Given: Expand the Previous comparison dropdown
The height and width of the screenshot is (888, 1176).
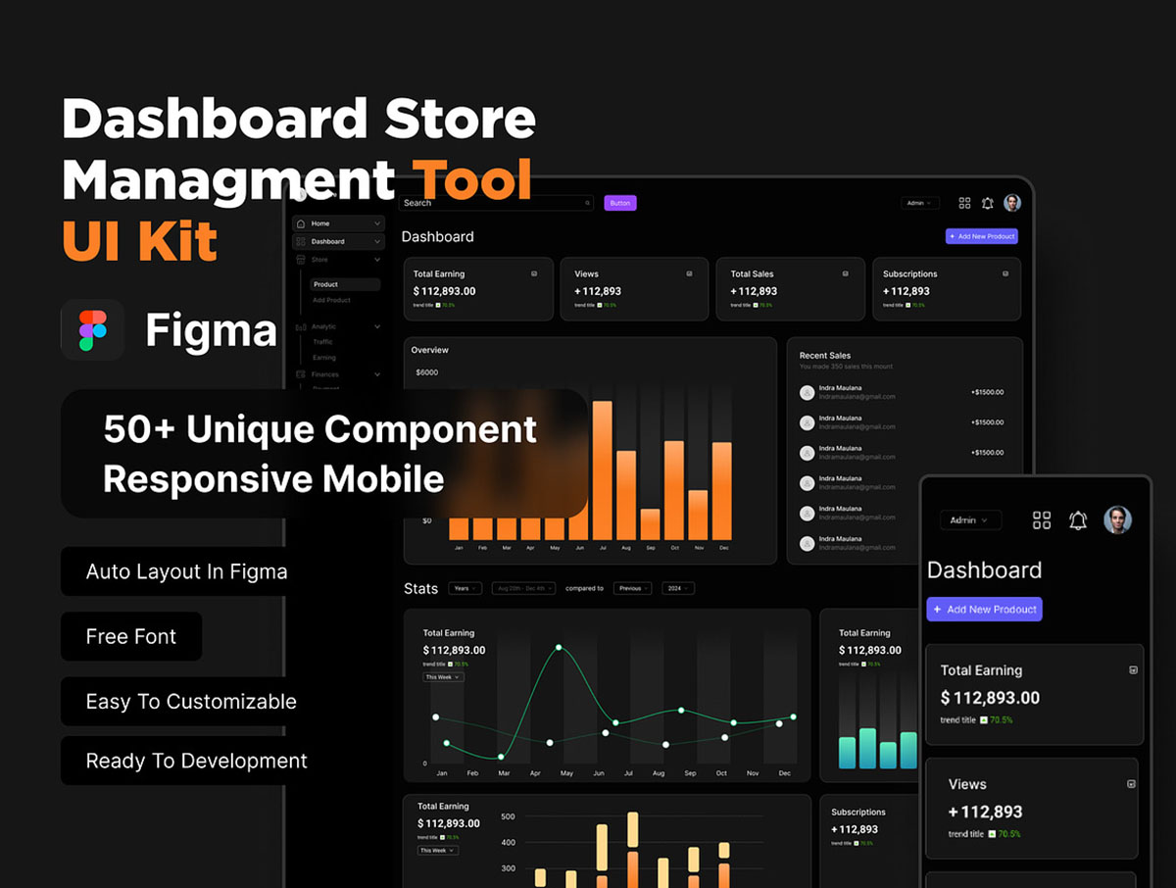Looking at the screenshot, I should point(633,588).
